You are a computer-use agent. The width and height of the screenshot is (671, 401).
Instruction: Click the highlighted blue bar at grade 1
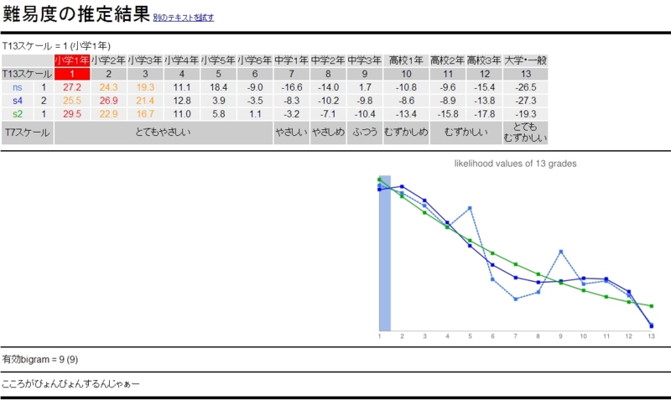click(x=385, y=253)
